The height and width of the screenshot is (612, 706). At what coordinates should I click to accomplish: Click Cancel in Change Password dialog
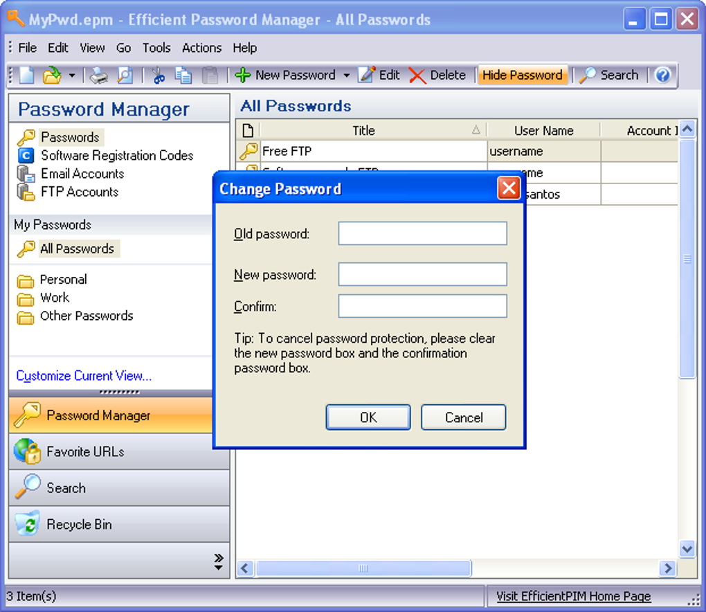point(464,417)
